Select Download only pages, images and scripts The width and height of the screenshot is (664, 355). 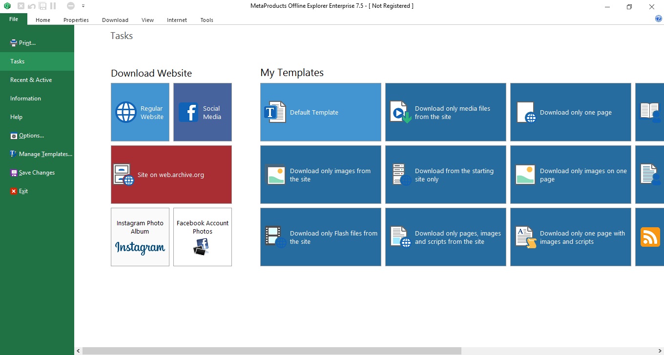tap(446, 237)
